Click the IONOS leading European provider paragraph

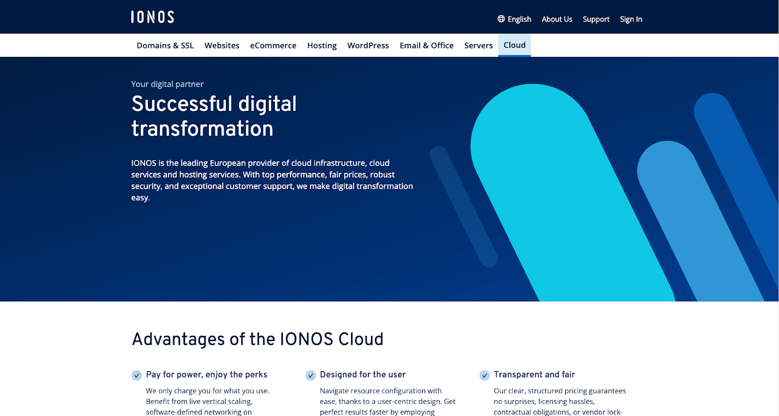[x=272, y=180]
